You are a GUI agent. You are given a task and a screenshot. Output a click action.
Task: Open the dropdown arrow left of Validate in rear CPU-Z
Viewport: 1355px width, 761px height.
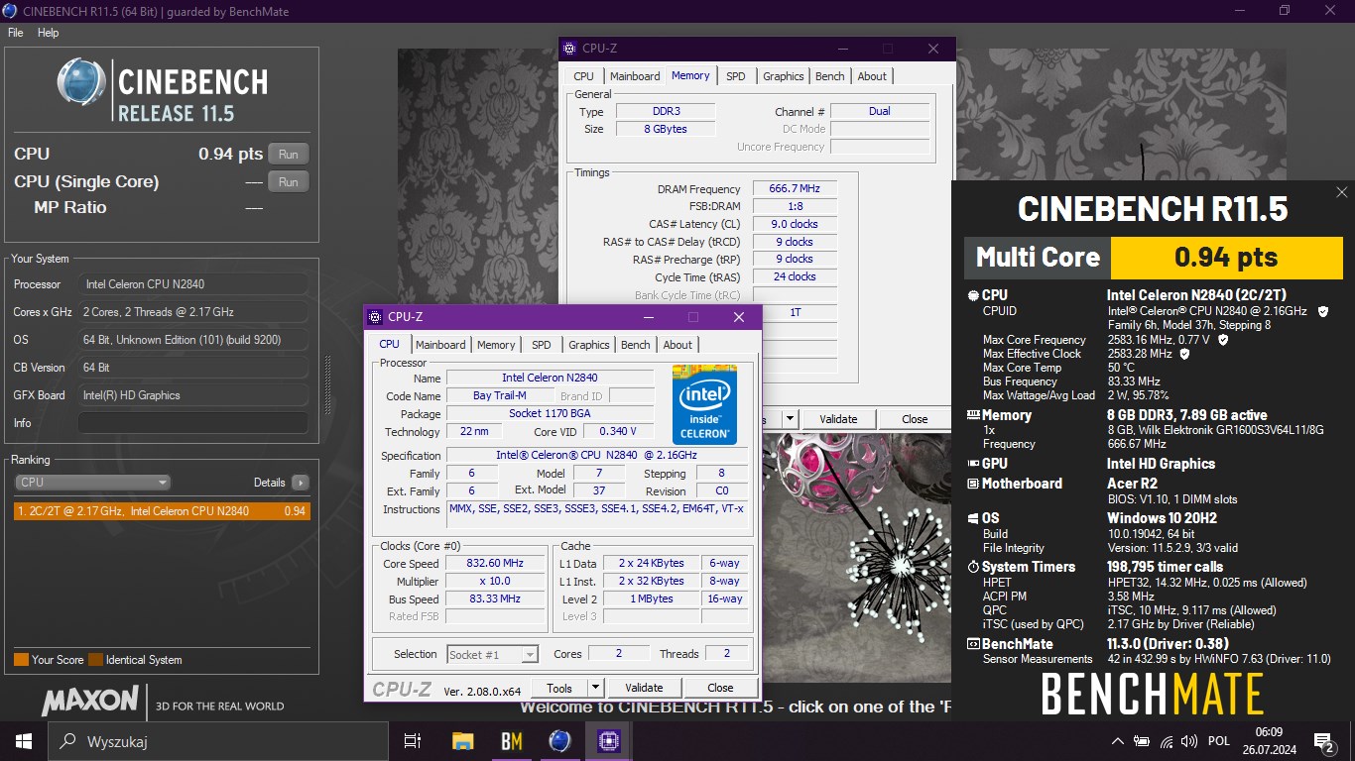[791, 419]
